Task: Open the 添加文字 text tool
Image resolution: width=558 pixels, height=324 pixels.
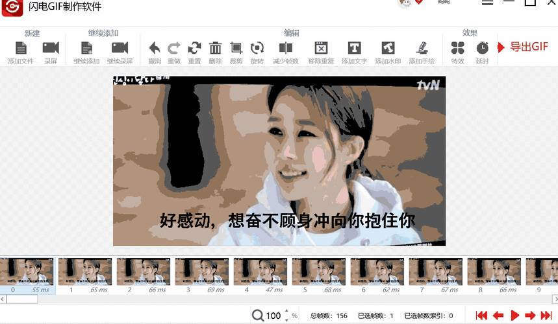Action: 354,48
